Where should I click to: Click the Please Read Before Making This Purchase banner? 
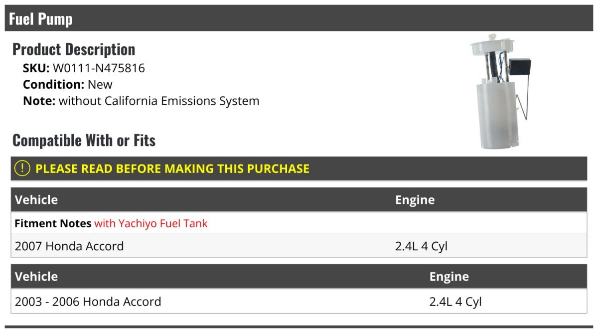click(299, 168)
